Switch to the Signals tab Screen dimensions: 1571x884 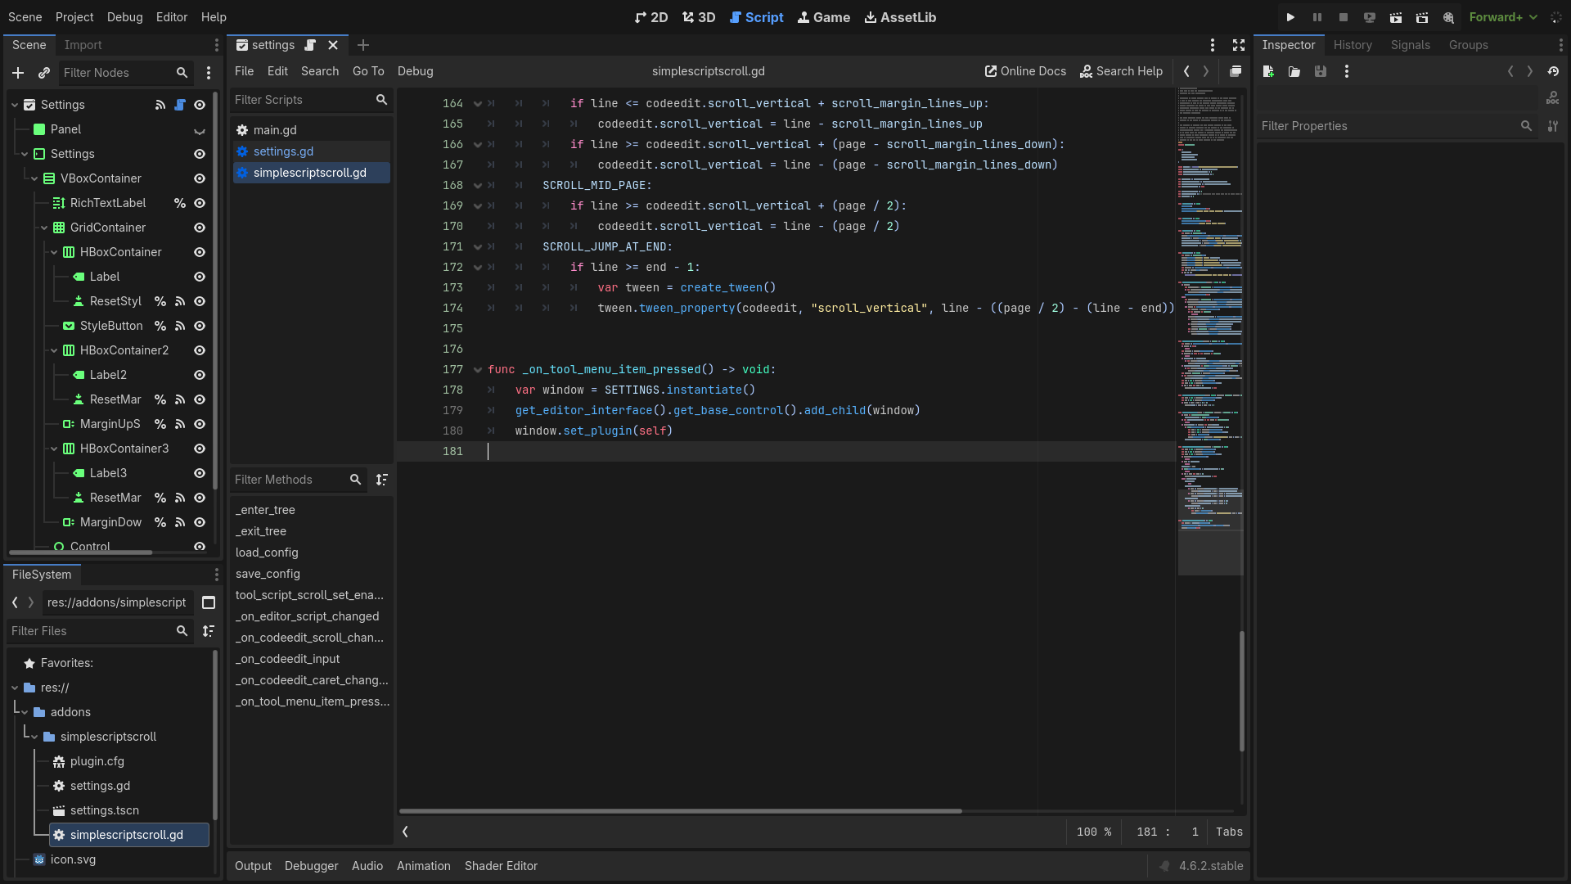pyautogui.click(x=1410, y=45)
